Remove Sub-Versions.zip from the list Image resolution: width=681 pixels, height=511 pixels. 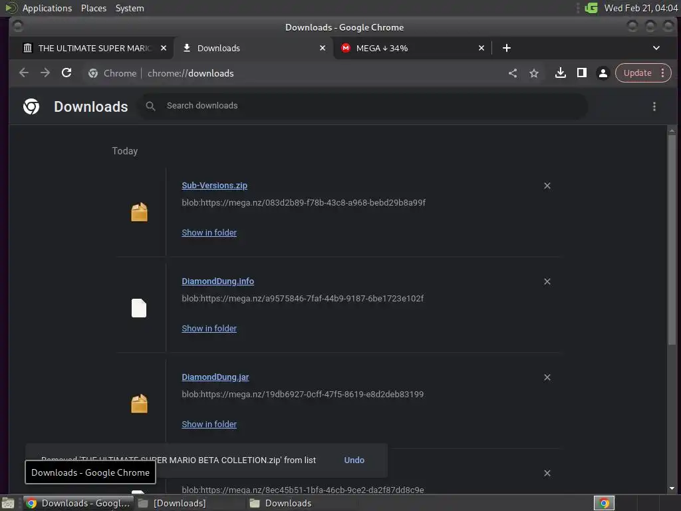point(547,186)
